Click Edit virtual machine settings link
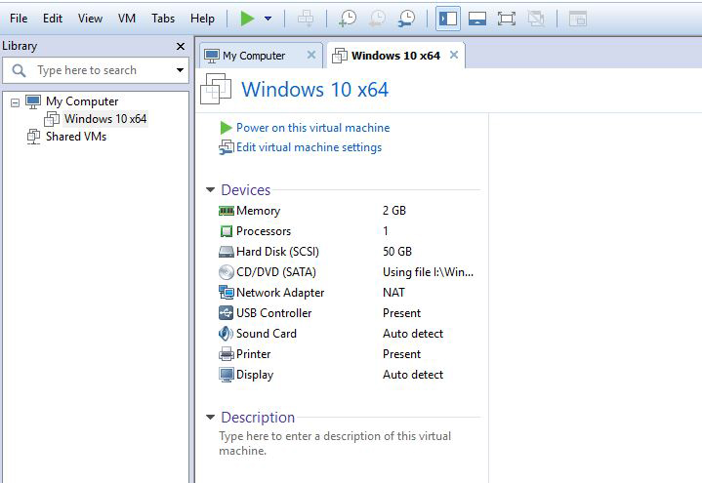The width and height of the screenshot is (702, 483). click(309, 147)
